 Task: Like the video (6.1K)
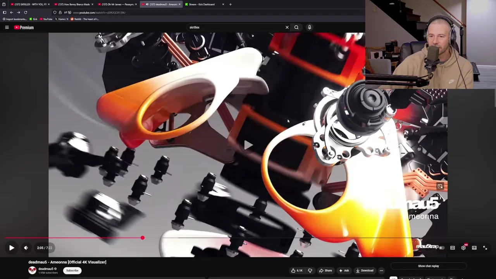tap(297, 270)
